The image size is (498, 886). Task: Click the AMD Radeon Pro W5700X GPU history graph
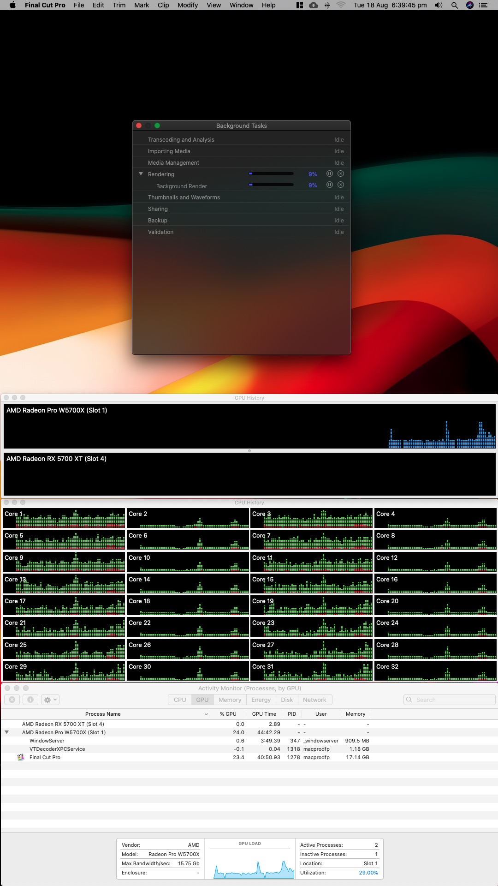pyautogui.click(x=249, y=426)
